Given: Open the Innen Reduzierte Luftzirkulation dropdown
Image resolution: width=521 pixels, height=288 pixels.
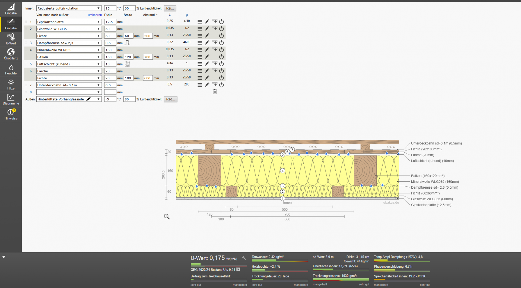Looking at the screenshot, I should coord(69,8).
